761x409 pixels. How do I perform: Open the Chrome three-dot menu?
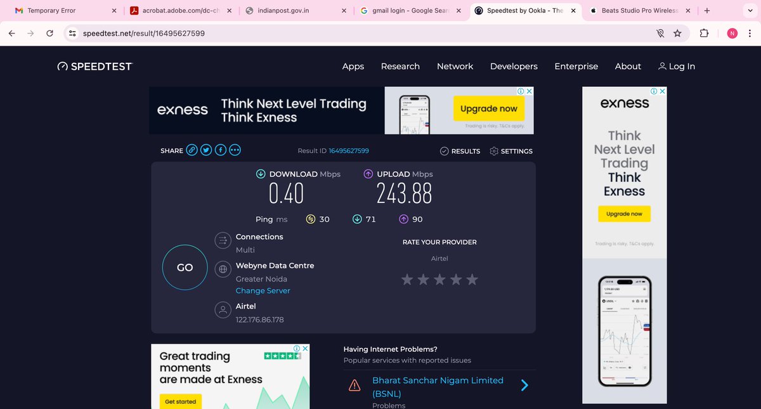pos(751,33)
